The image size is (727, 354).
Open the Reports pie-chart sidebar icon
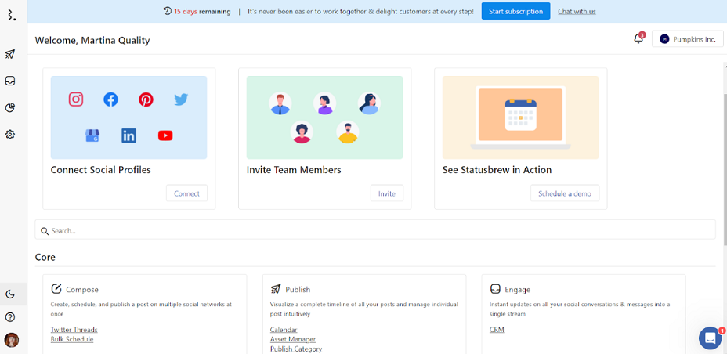tap(10, 108)
